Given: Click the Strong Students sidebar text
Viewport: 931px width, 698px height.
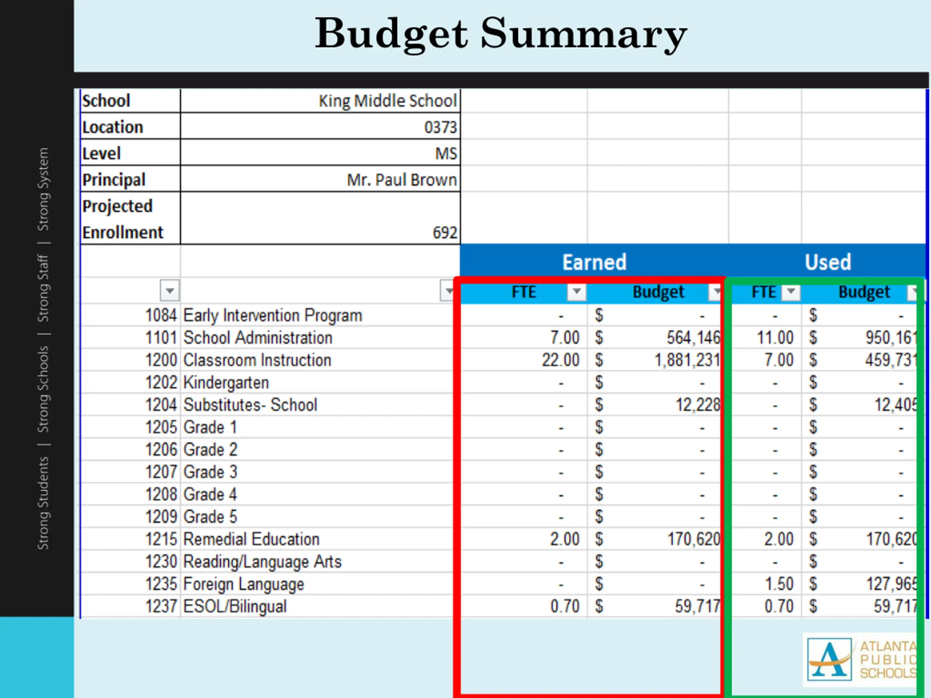Looking at the screenshot, I should pos(43,503).
